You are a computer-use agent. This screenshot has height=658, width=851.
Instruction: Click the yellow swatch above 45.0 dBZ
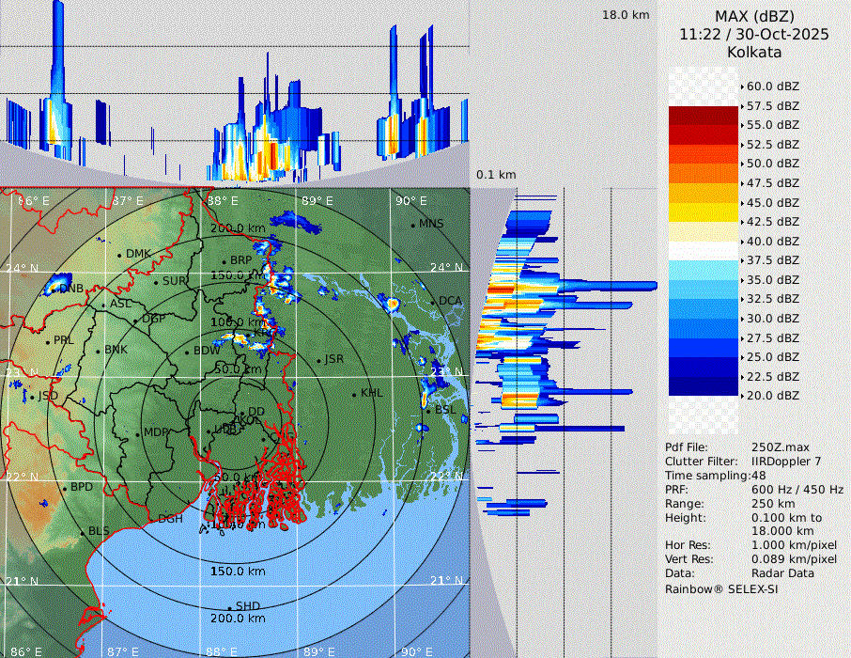[704, 193]
